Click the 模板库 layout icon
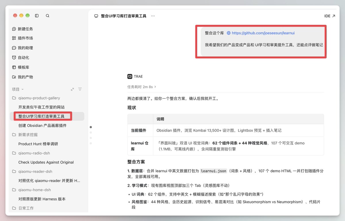 (14, 67)
